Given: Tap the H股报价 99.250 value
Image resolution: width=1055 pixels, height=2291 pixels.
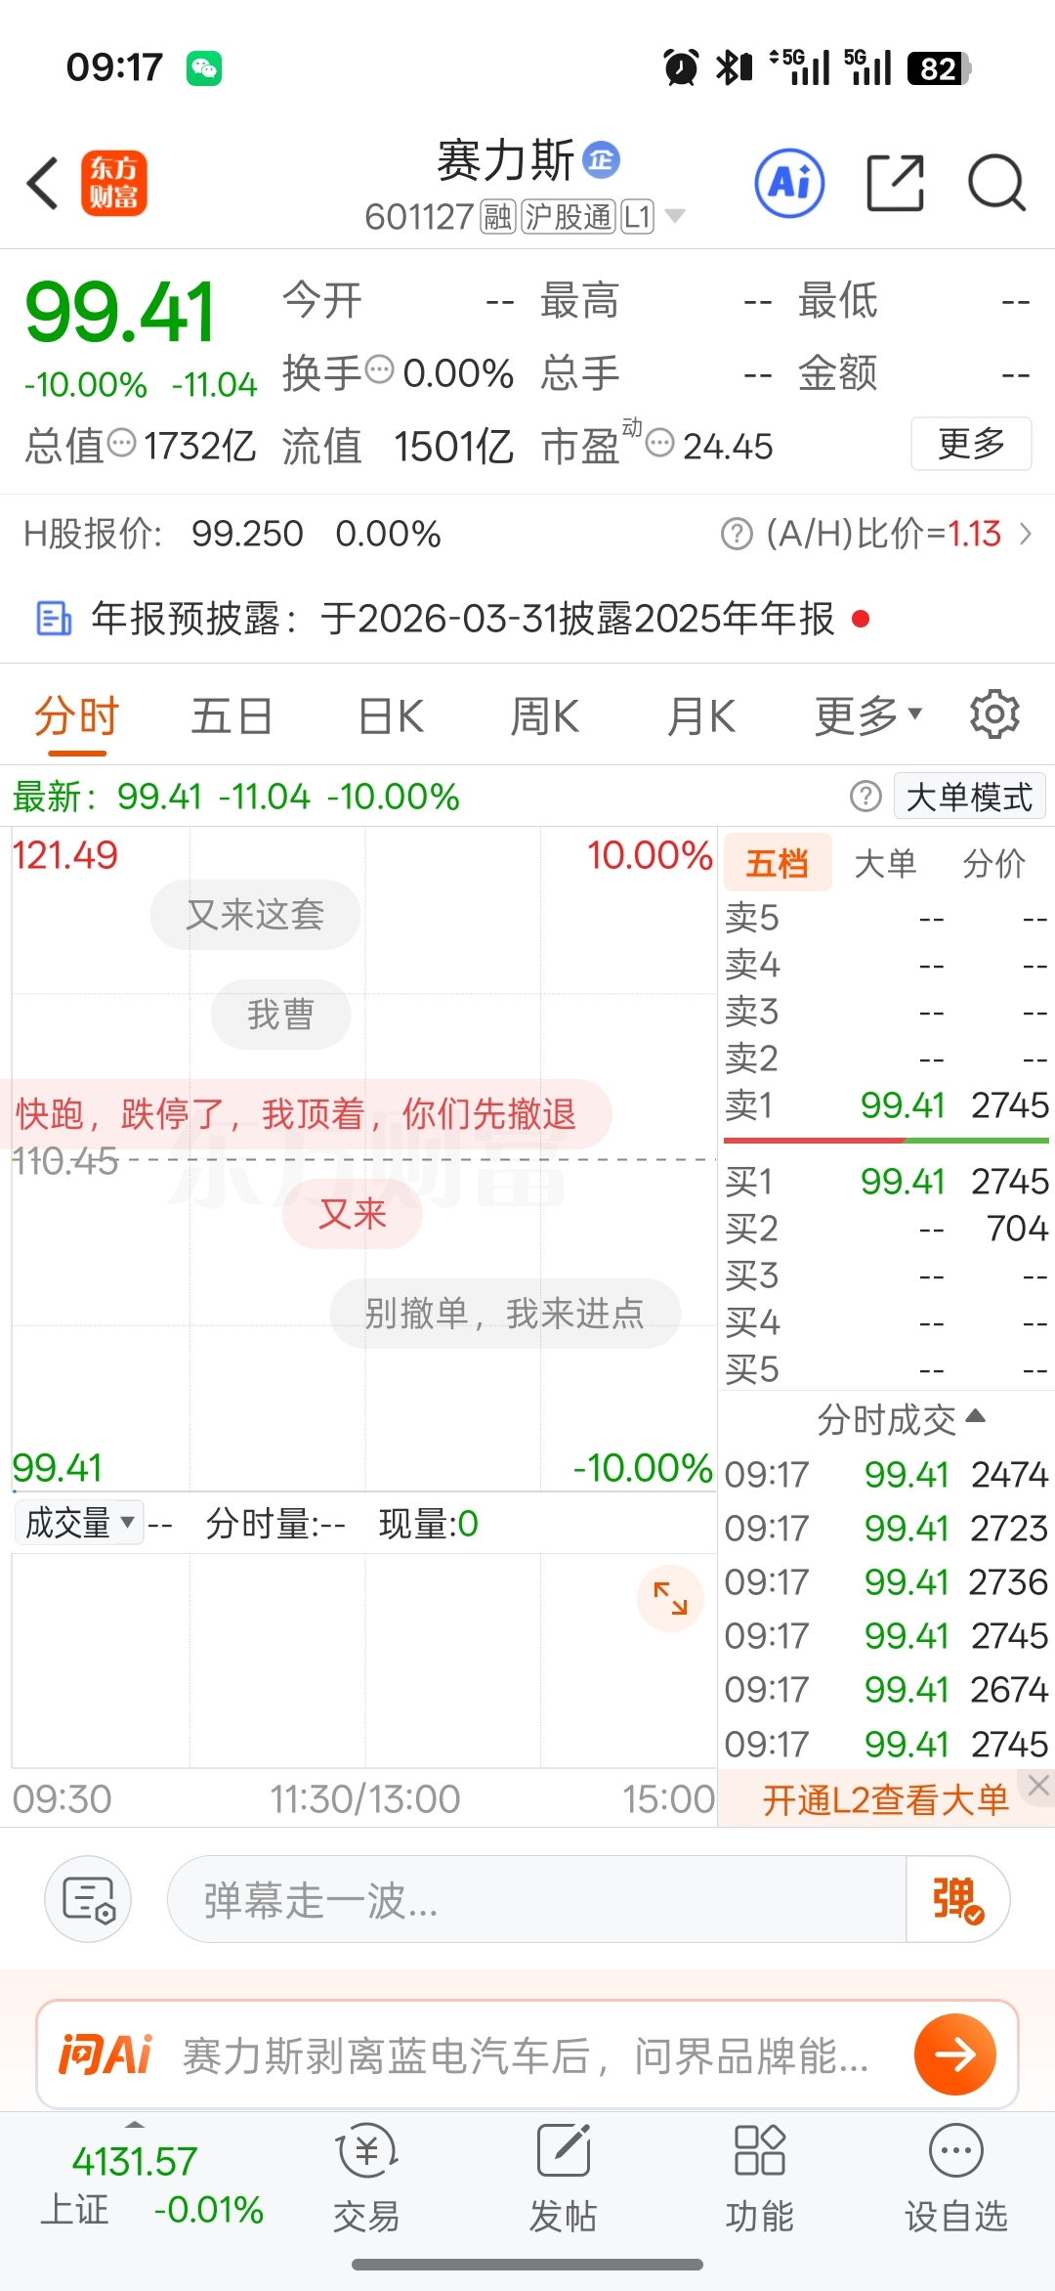Looking at the screenshot, I should coord(247,534).
